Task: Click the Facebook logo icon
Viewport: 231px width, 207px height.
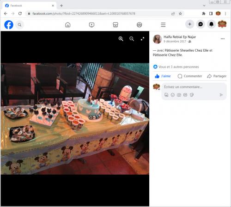Action: click(x=9, y=24)
